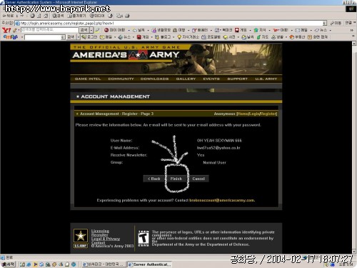Open the IE history icon after 미디어
This screenshot has width=357, height=268.
(111, 16)
